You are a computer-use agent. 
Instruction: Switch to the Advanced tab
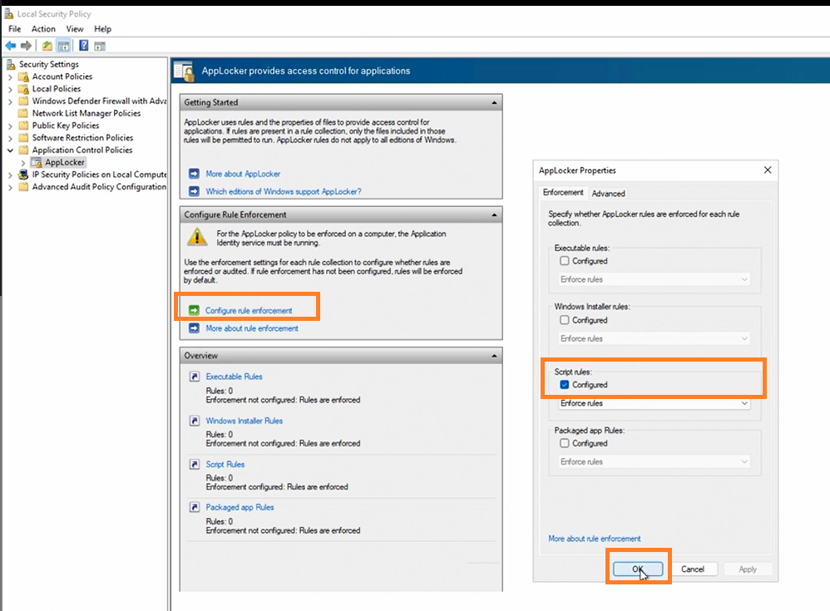608,193
